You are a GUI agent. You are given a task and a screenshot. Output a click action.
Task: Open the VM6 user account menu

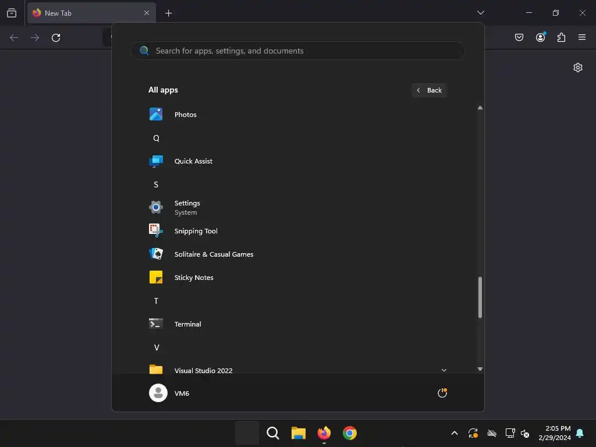click(x=169, y=393)
